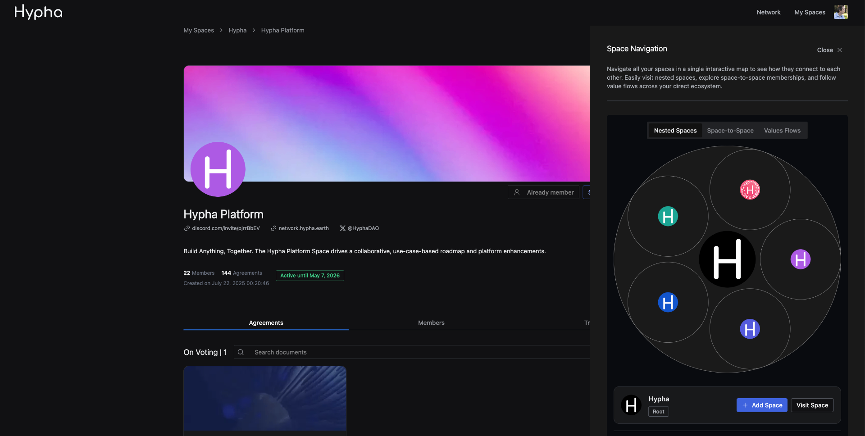Open the on-voting agreement card thumbnail
This screenshot has width=865, height=436.
coord(265,398)
